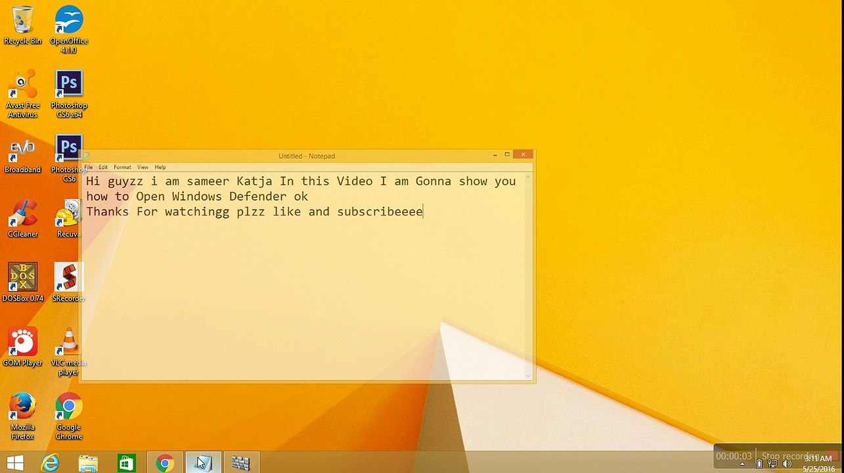This screenshot has height=473, width=844.
Task: Open File Explorer from the taskbar
Action: click(x=88, y=462)
